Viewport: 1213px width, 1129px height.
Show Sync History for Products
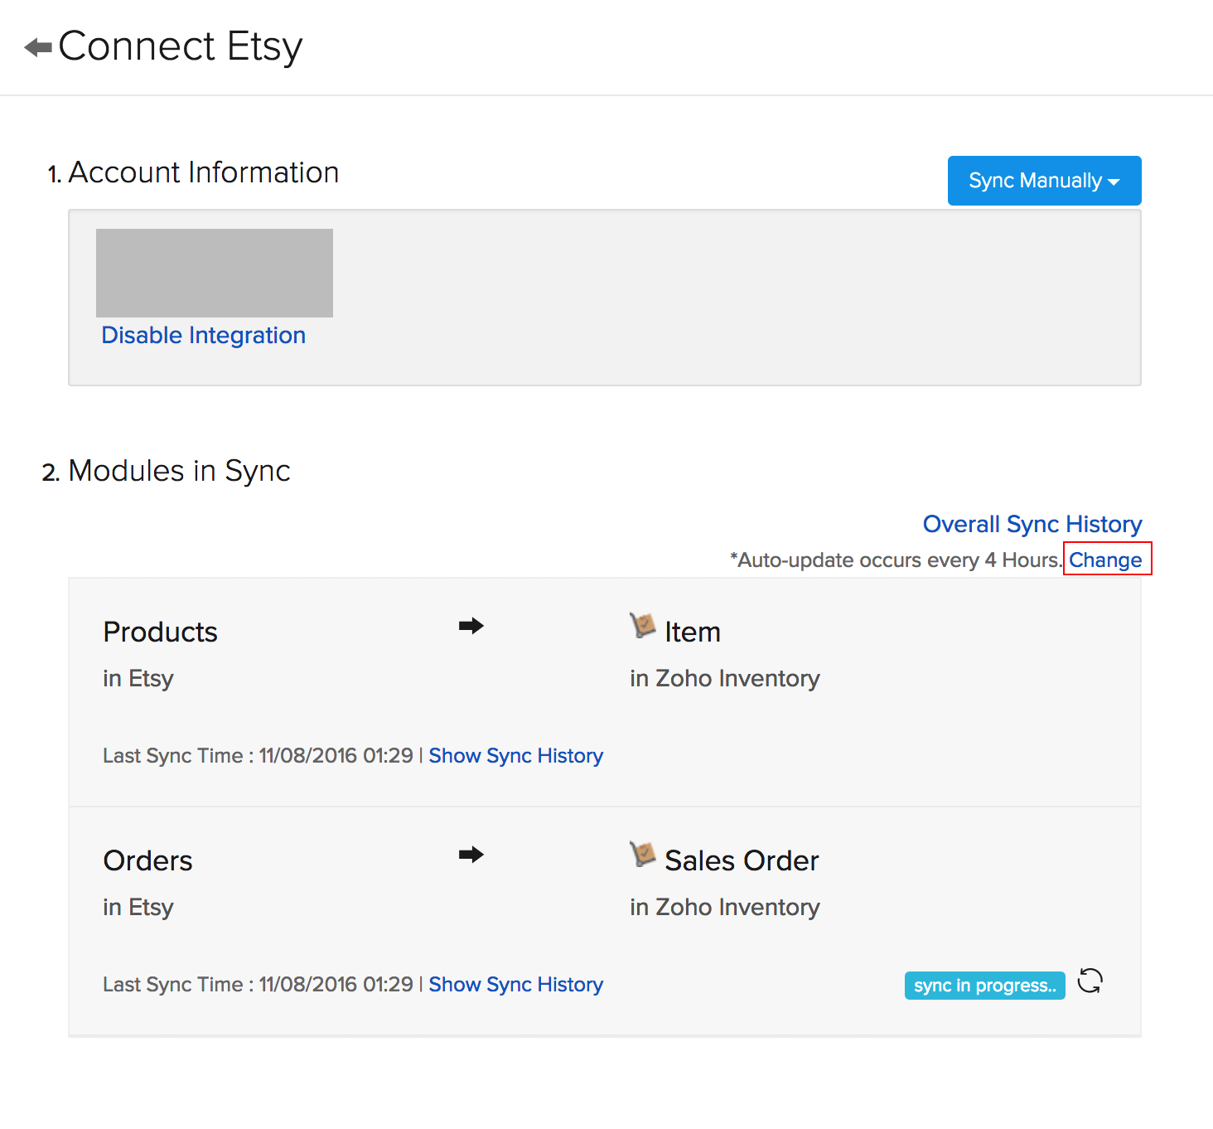click(x=515, y=756)
